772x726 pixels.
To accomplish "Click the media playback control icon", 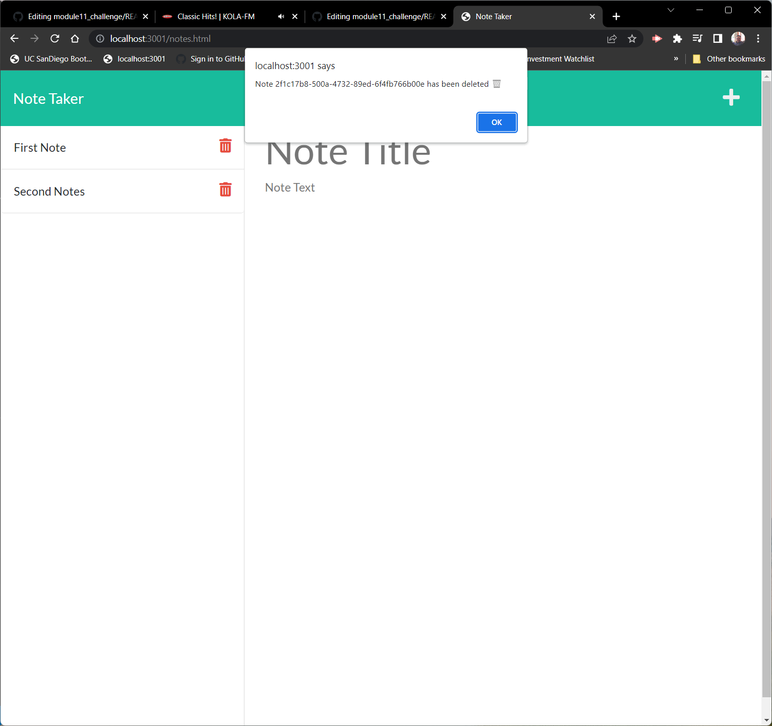I will [697, 38].
